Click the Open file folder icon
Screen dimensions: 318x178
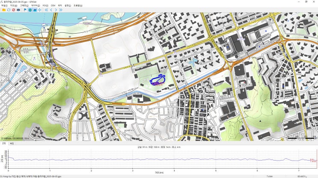tap(4, 10)
